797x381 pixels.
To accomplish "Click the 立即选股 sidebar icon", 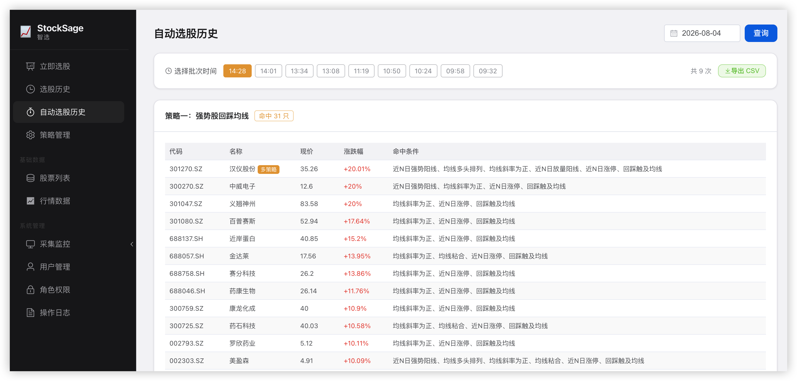I will 30,66.
